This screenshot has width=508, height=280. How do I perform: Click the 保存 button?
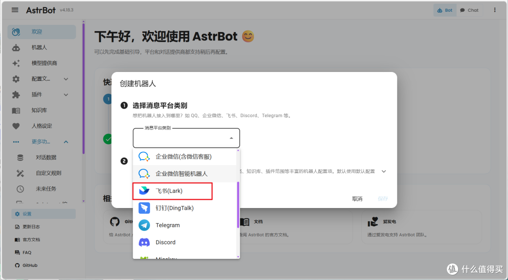pyautogui.click(x=382, y=199)
